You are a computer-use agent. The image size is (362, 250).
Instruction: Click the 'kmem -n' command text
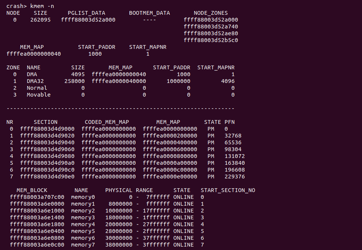42,6
